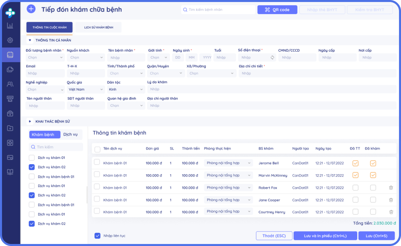Open the image gallery sidebar icon
Screen dimensions: 401x246
point(10,157)
